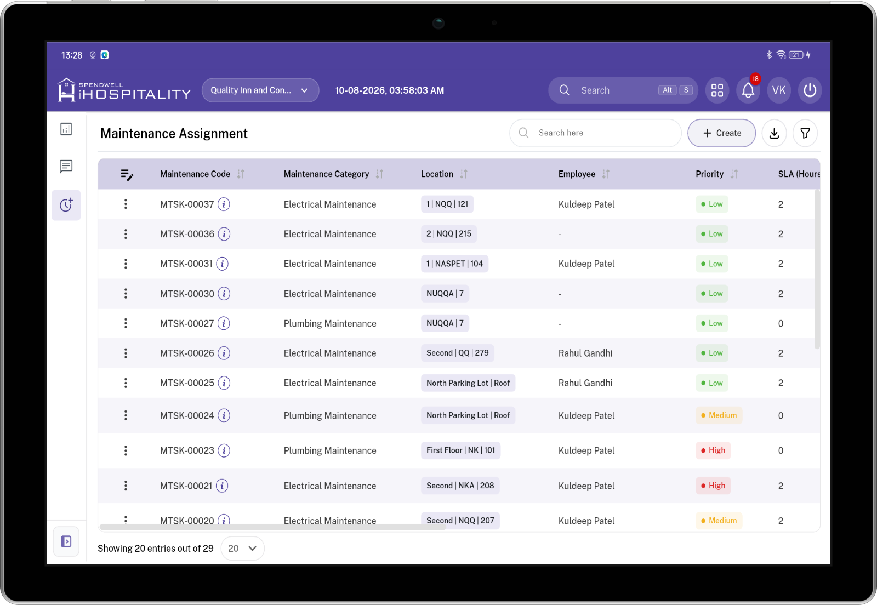Show info for MTSK-00023
Image resolution: width=877 pixels, height=605 pixels.
pyautogui.click(x=224, y=450)
